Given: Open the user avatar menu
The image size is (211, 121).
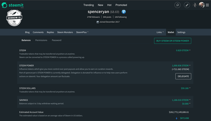Looking at the screenshot, I should (x=201, y=5).
